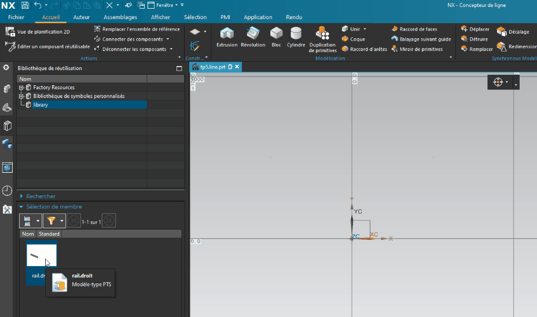The image size is (537, 317).
Task: Click the Décalage tool
Action: point(513,31)
